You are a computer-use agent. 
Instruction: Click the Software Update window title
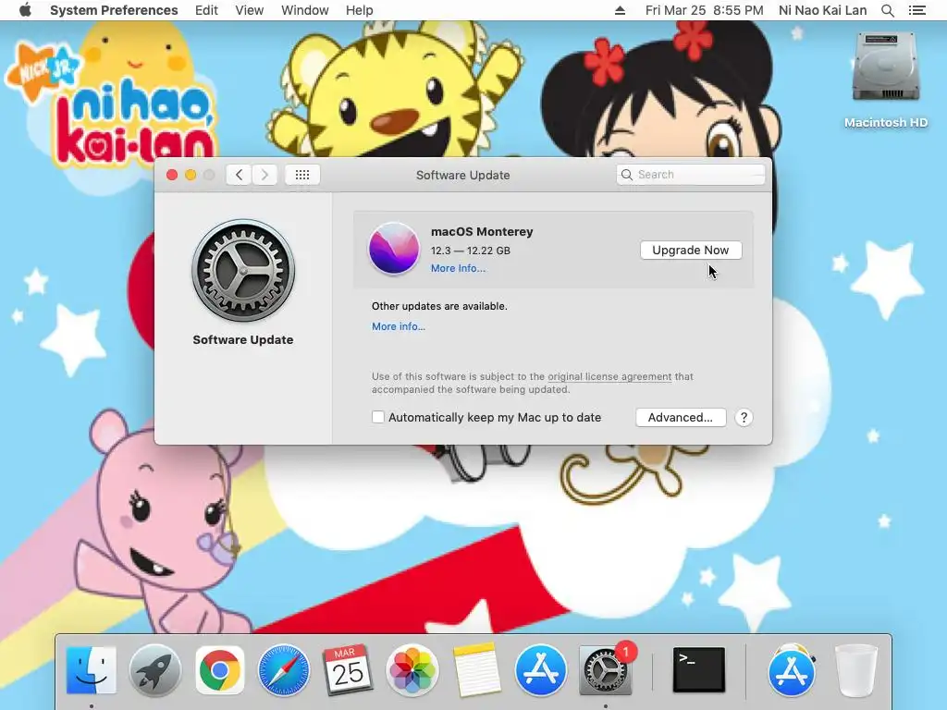click(462, 175)
